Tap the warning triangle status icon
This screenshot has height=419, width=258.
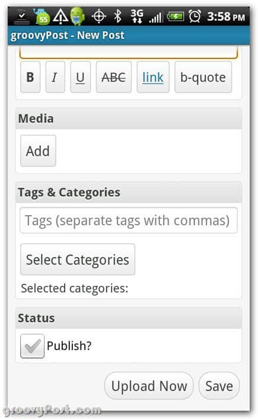[x=60, y=16]
